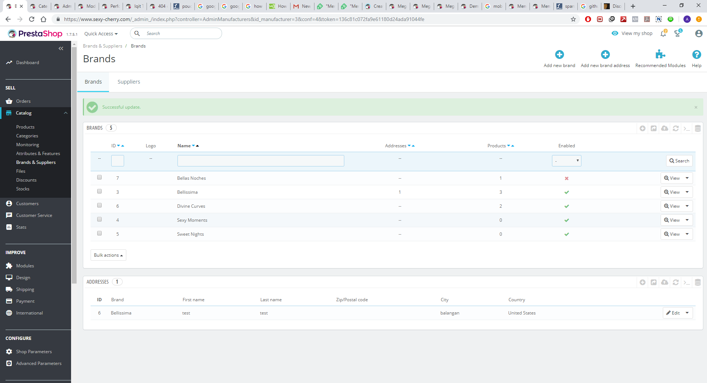Add new address via Addresses panel plus icon
707x383 pixels.
(643, 282)
